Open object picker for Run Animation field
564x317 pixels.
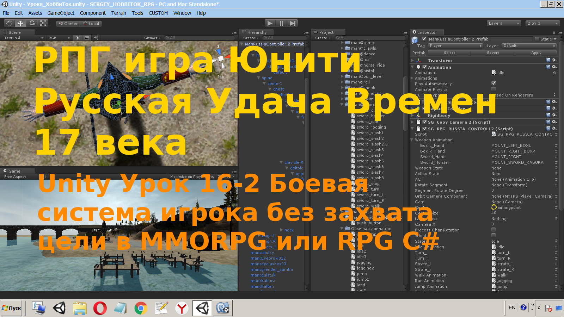[556, 281]
